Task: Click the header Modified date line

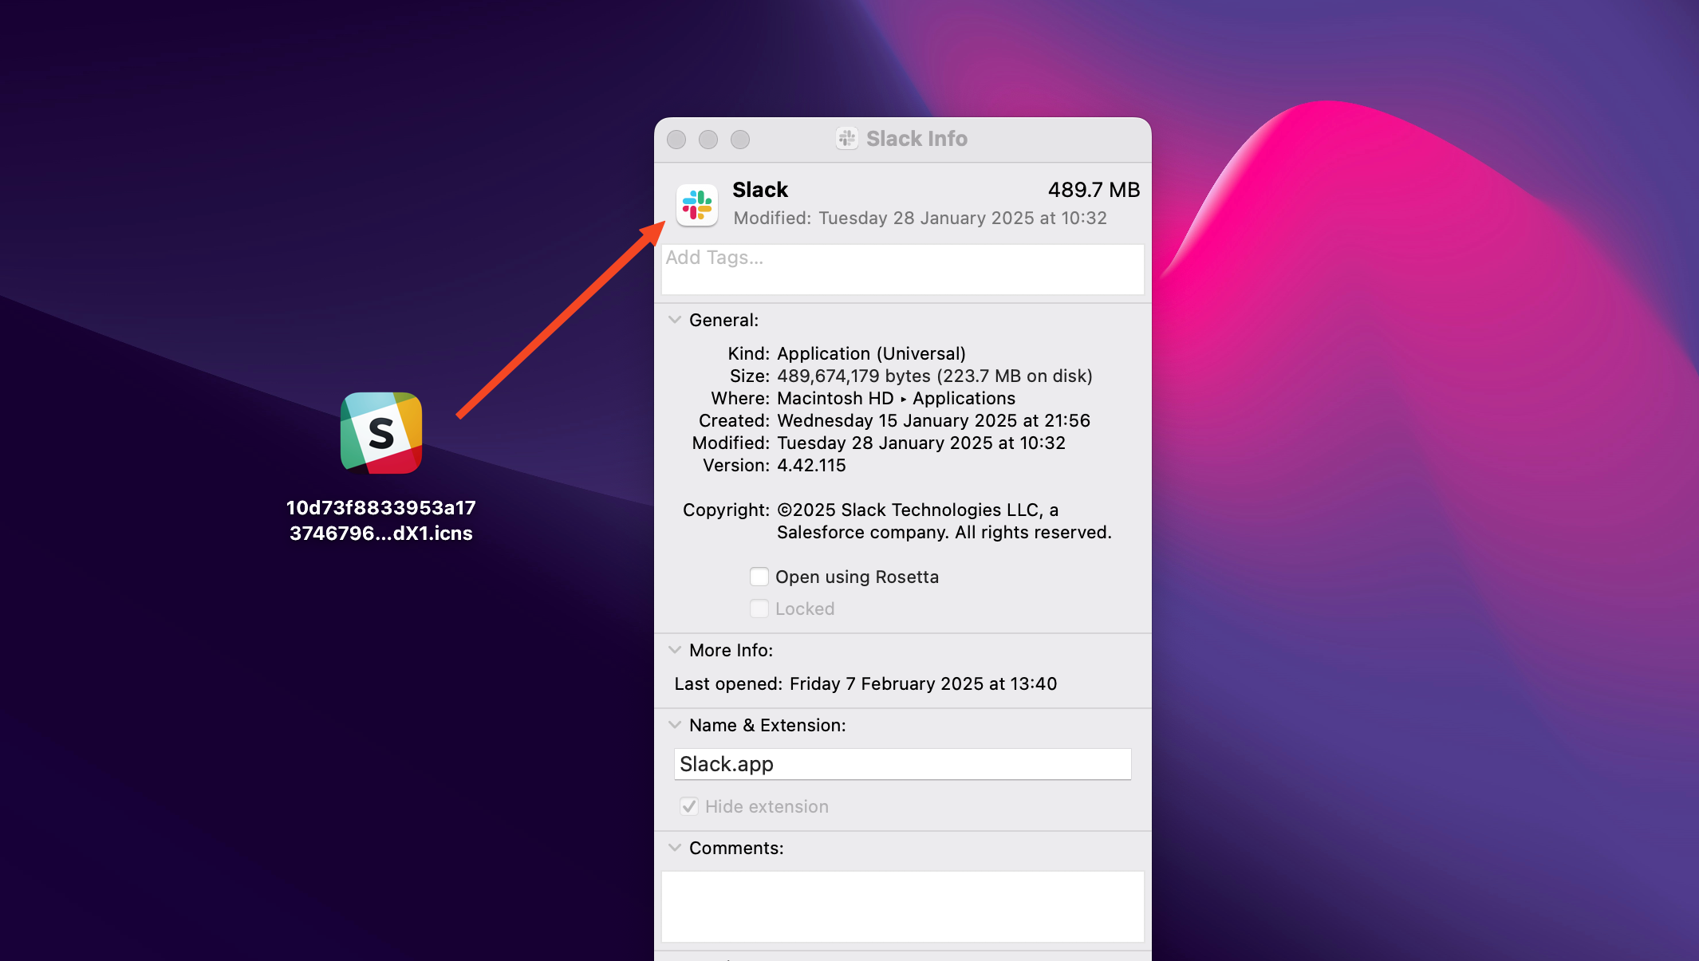Action: click(x=920, y=218)
